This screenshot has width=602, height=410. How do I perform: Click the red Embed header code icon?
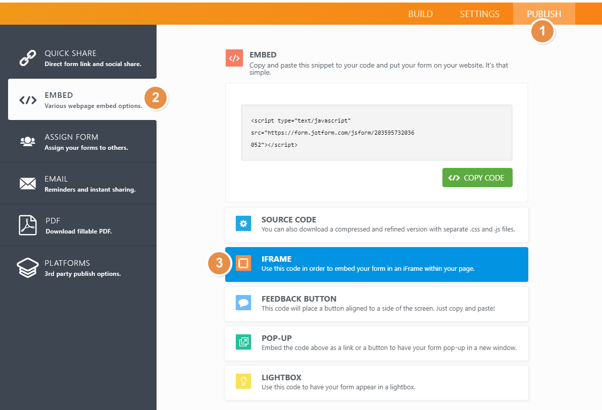point(234,58)
